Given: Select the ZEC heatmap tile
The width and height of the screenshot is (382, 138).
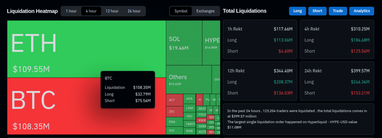Looking at the screenshot, I should (x=174, y=112).
